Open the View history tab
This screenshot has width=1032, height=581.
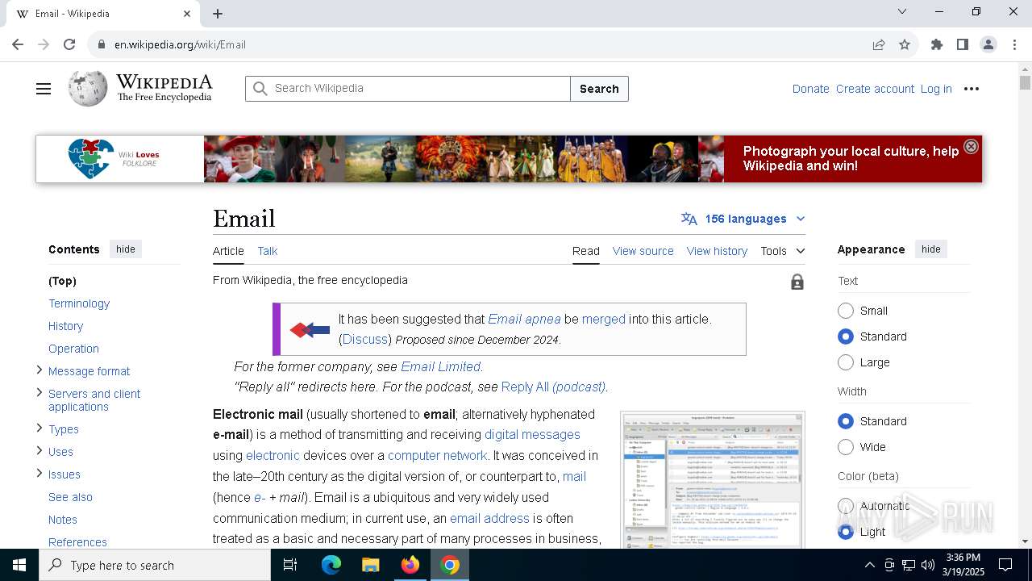(x=717, y=251)
